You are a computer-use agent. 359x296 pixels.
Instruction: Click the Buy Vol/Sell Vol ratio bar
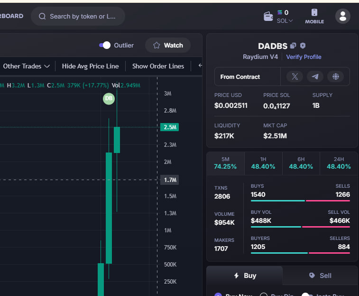(x=300, y=227)
